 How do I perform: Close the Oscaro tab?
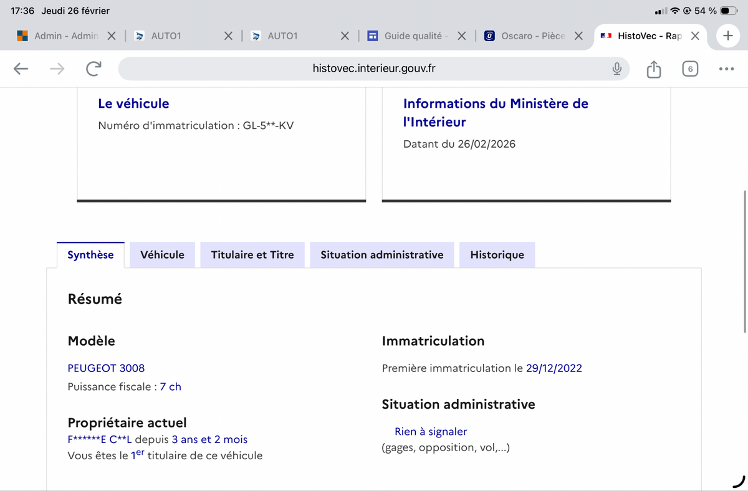pos(578,36)
